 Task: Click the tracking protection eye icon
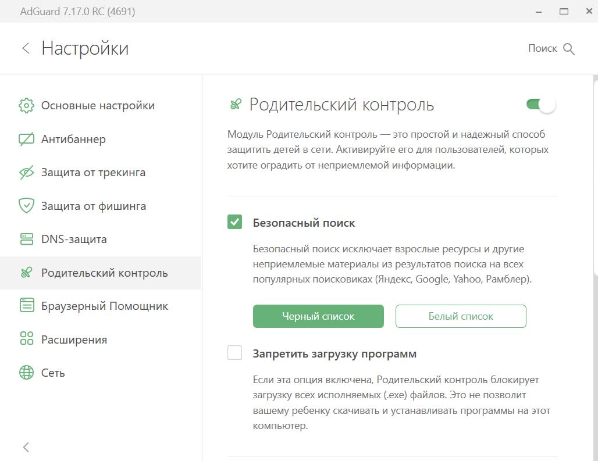(27, 173)
